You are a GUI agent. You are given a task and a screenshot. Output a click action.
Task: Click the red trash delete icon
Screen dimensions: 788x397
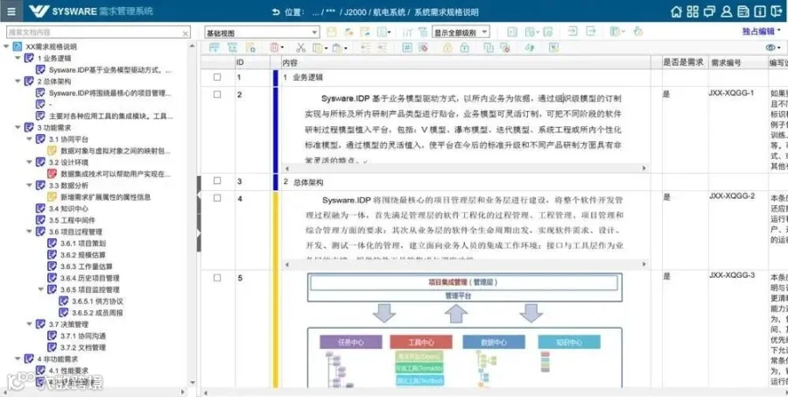tap(274, 48)
